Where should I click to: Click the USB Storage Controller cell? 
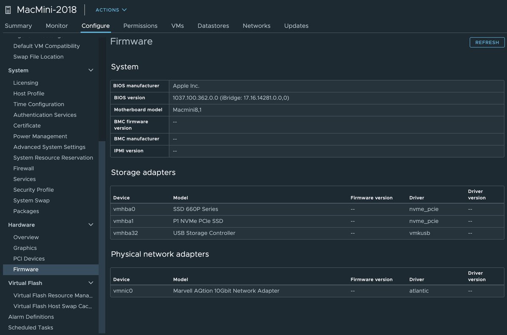(204, 233)
